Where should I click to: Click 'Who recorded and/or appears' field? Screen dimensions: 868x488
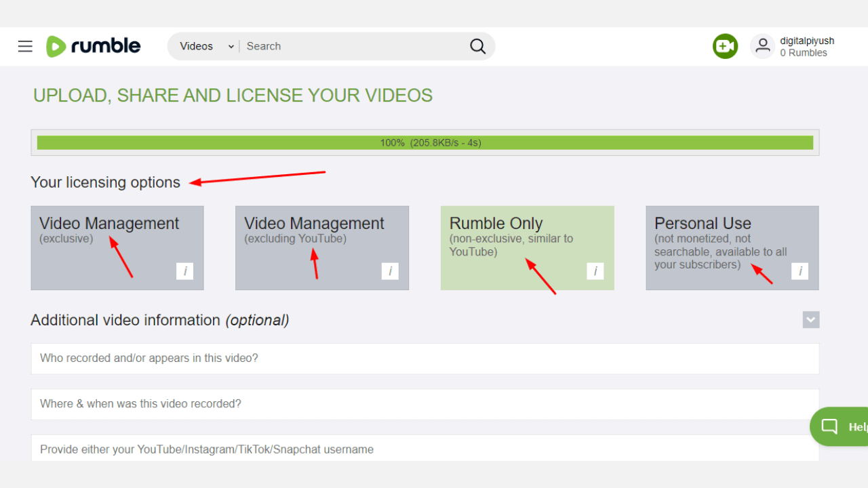pyautogui.click(x=425, y=359)
